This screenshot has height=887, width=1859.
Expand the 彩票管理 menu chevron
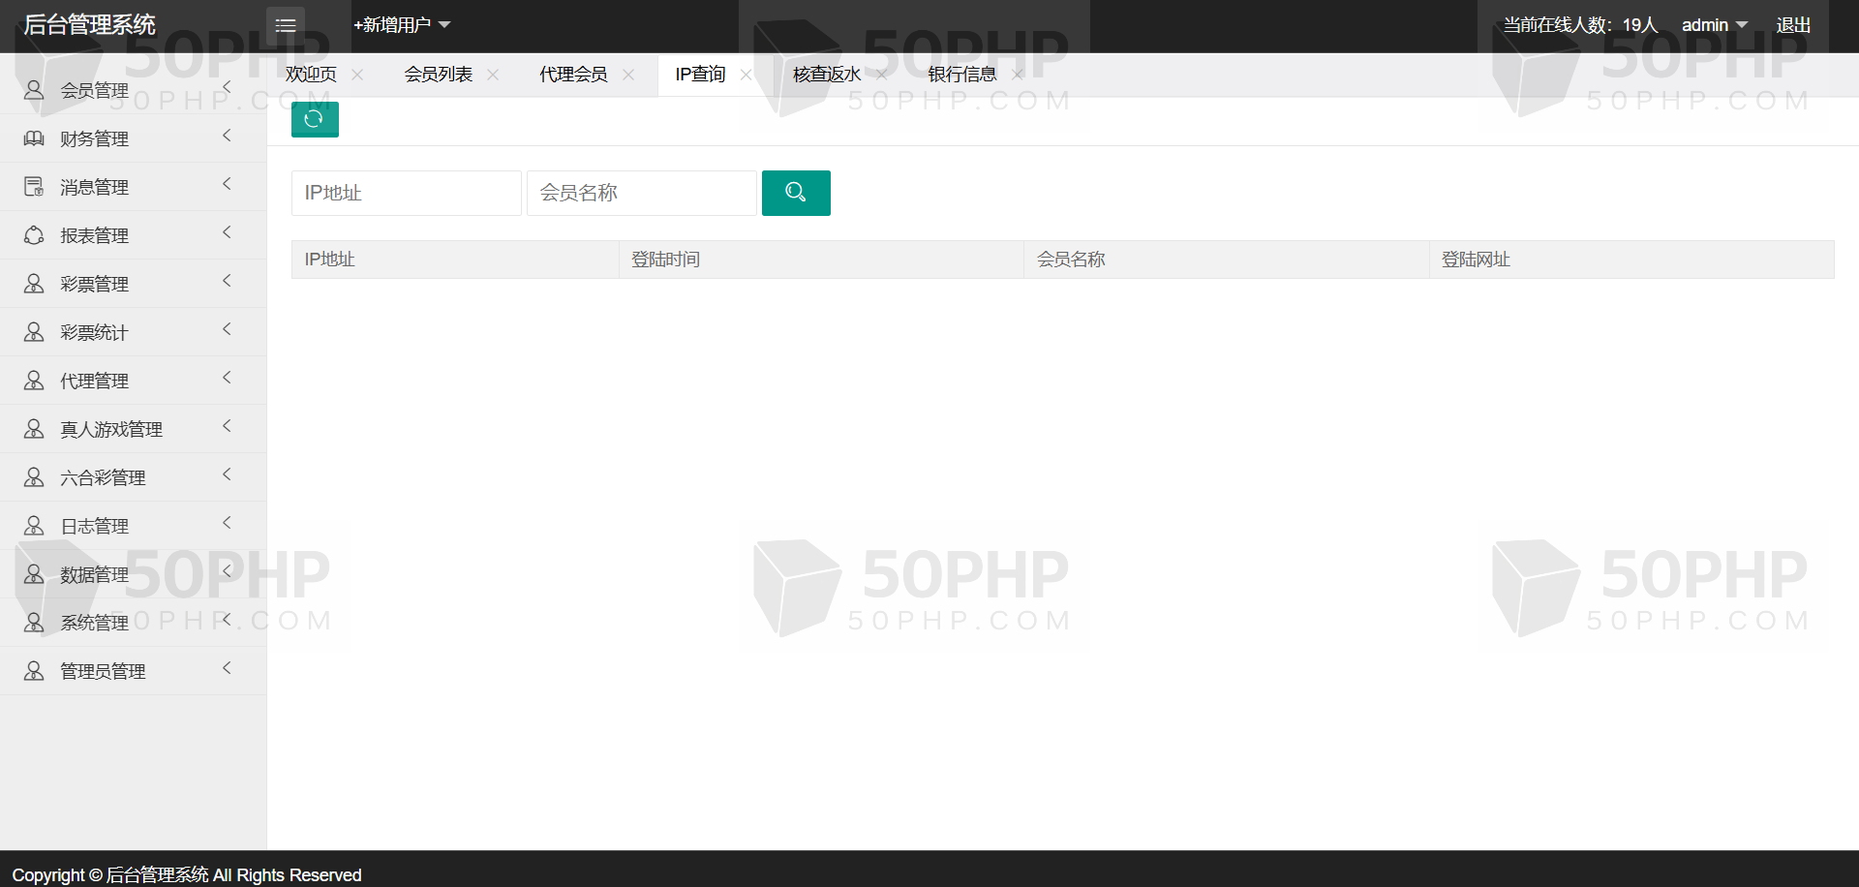227,281
